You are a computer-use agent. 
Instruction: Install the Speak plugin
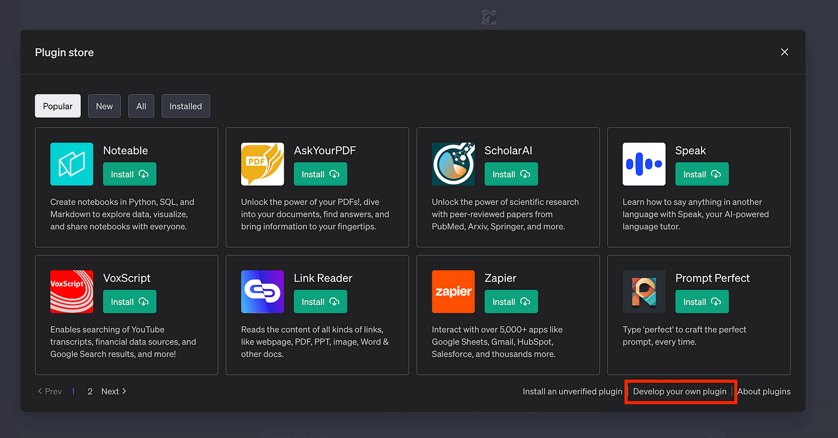[x=702, y=174]
